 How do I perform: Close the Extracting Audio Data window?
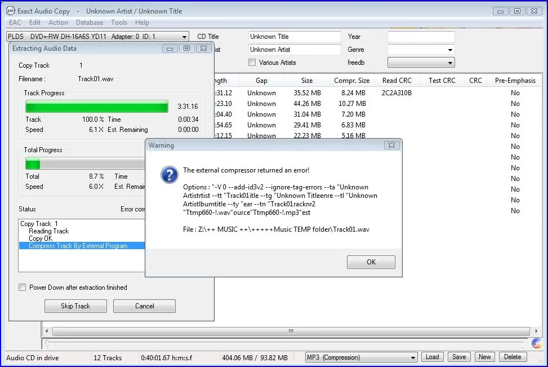[x=203, y=48]
